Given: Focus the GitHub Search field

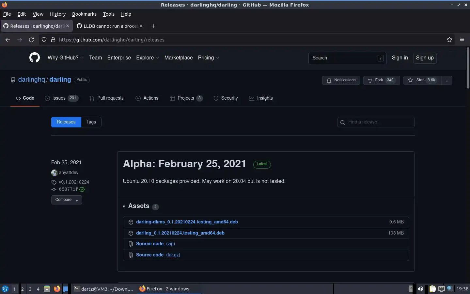Looking at the screenshot, I should click(347, 58).
